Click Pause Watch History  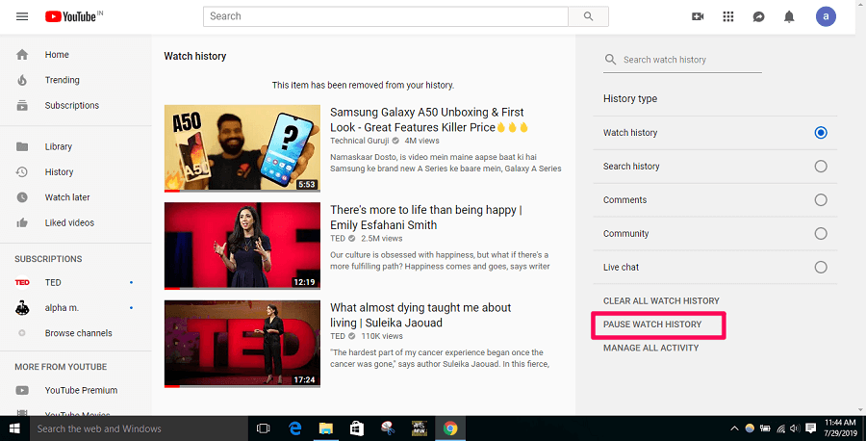click(x=652, y=324)
